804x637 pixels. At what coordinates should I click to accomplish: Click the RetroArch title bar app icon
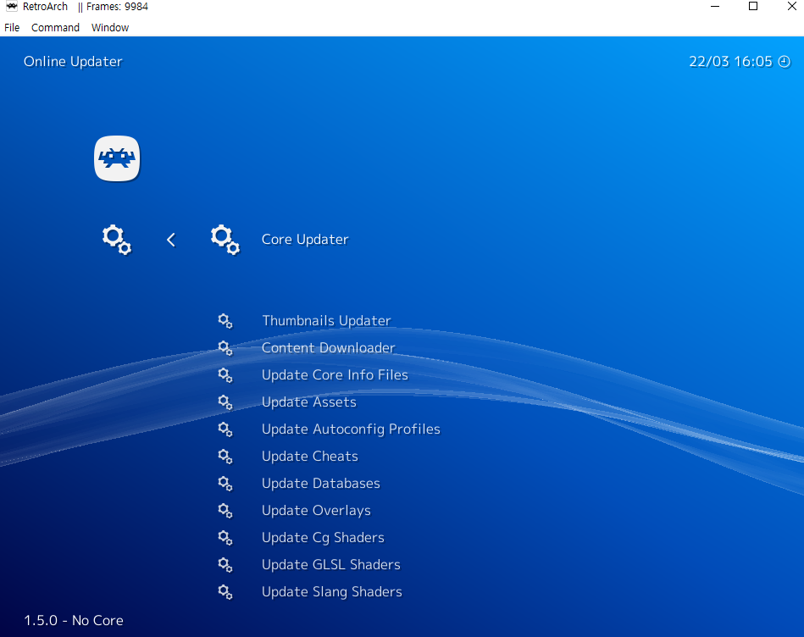(11, 6)
